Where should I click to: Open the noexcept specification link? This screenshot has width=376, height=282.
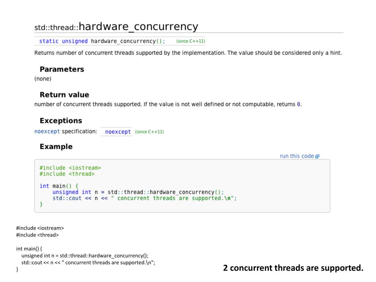(47, 131)
